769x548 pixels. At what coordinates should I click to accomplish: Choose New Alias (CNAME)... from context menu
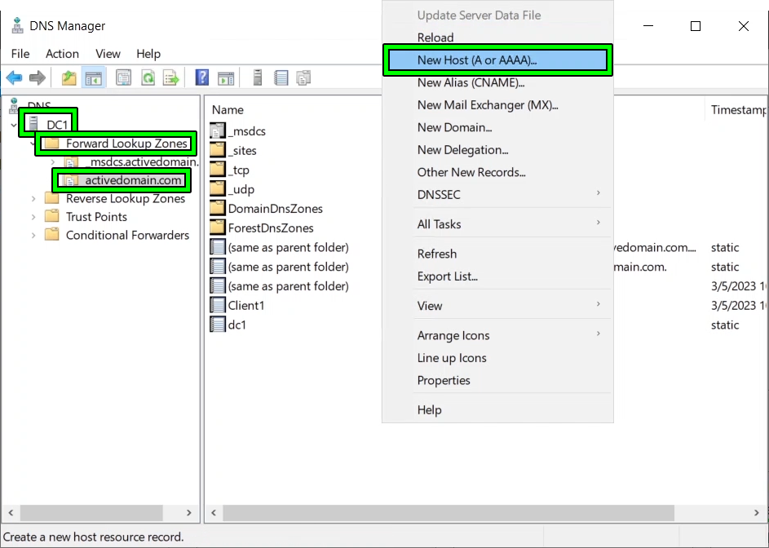pyautogui.click(x=497, y=82)
